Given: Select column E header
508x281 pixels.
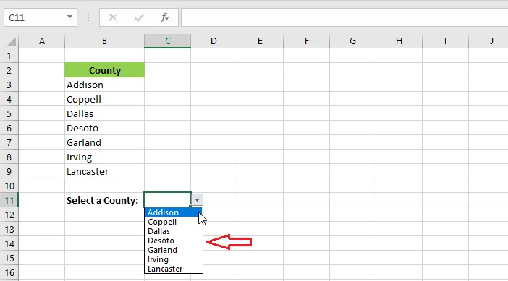Looking at the screenshot, I should (x=261, y=41).
